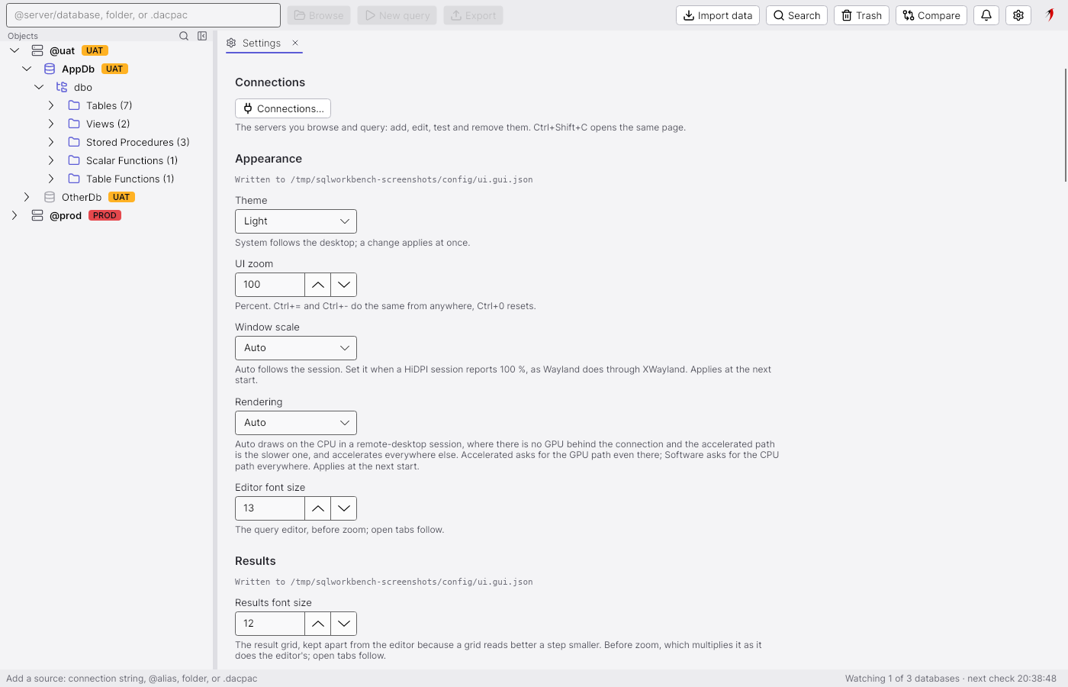This screenshot has width=1068, height=687.
Task: Click the AppDb database icon
Action: [50, 69]
